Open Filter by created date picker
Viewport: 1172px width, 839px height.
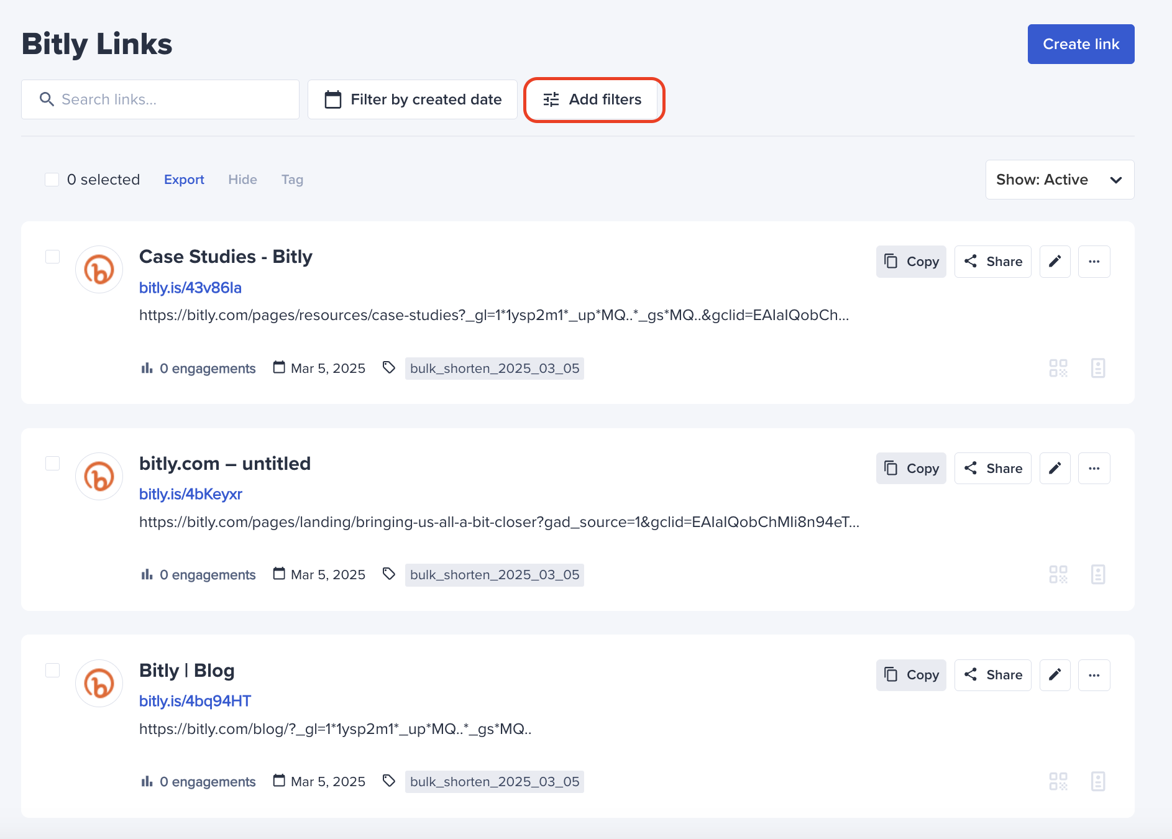pos(413,99)
